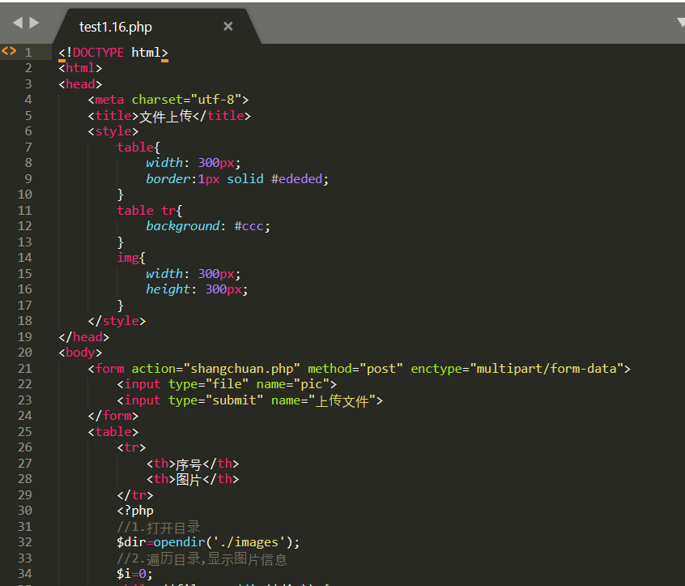
Task: Click the <!DOCTYPE html> line
Action: coord(113,53)
